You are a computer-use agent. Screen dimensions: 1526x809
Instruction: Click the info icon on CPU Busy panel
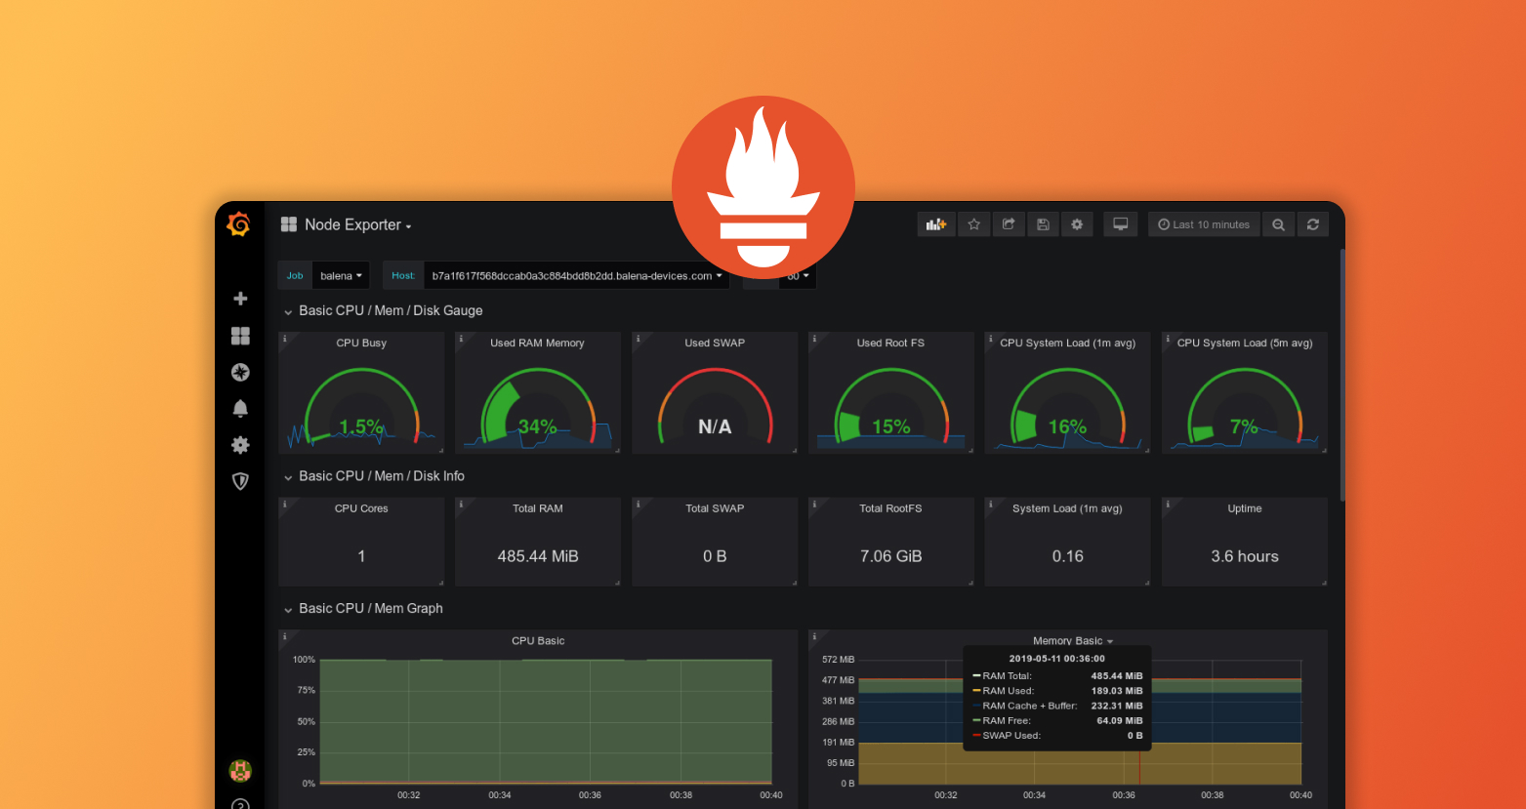(285, 339)
